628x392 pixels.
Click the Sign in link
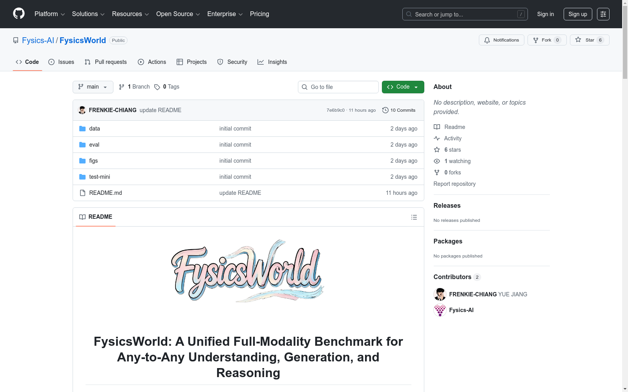point(546,14)
